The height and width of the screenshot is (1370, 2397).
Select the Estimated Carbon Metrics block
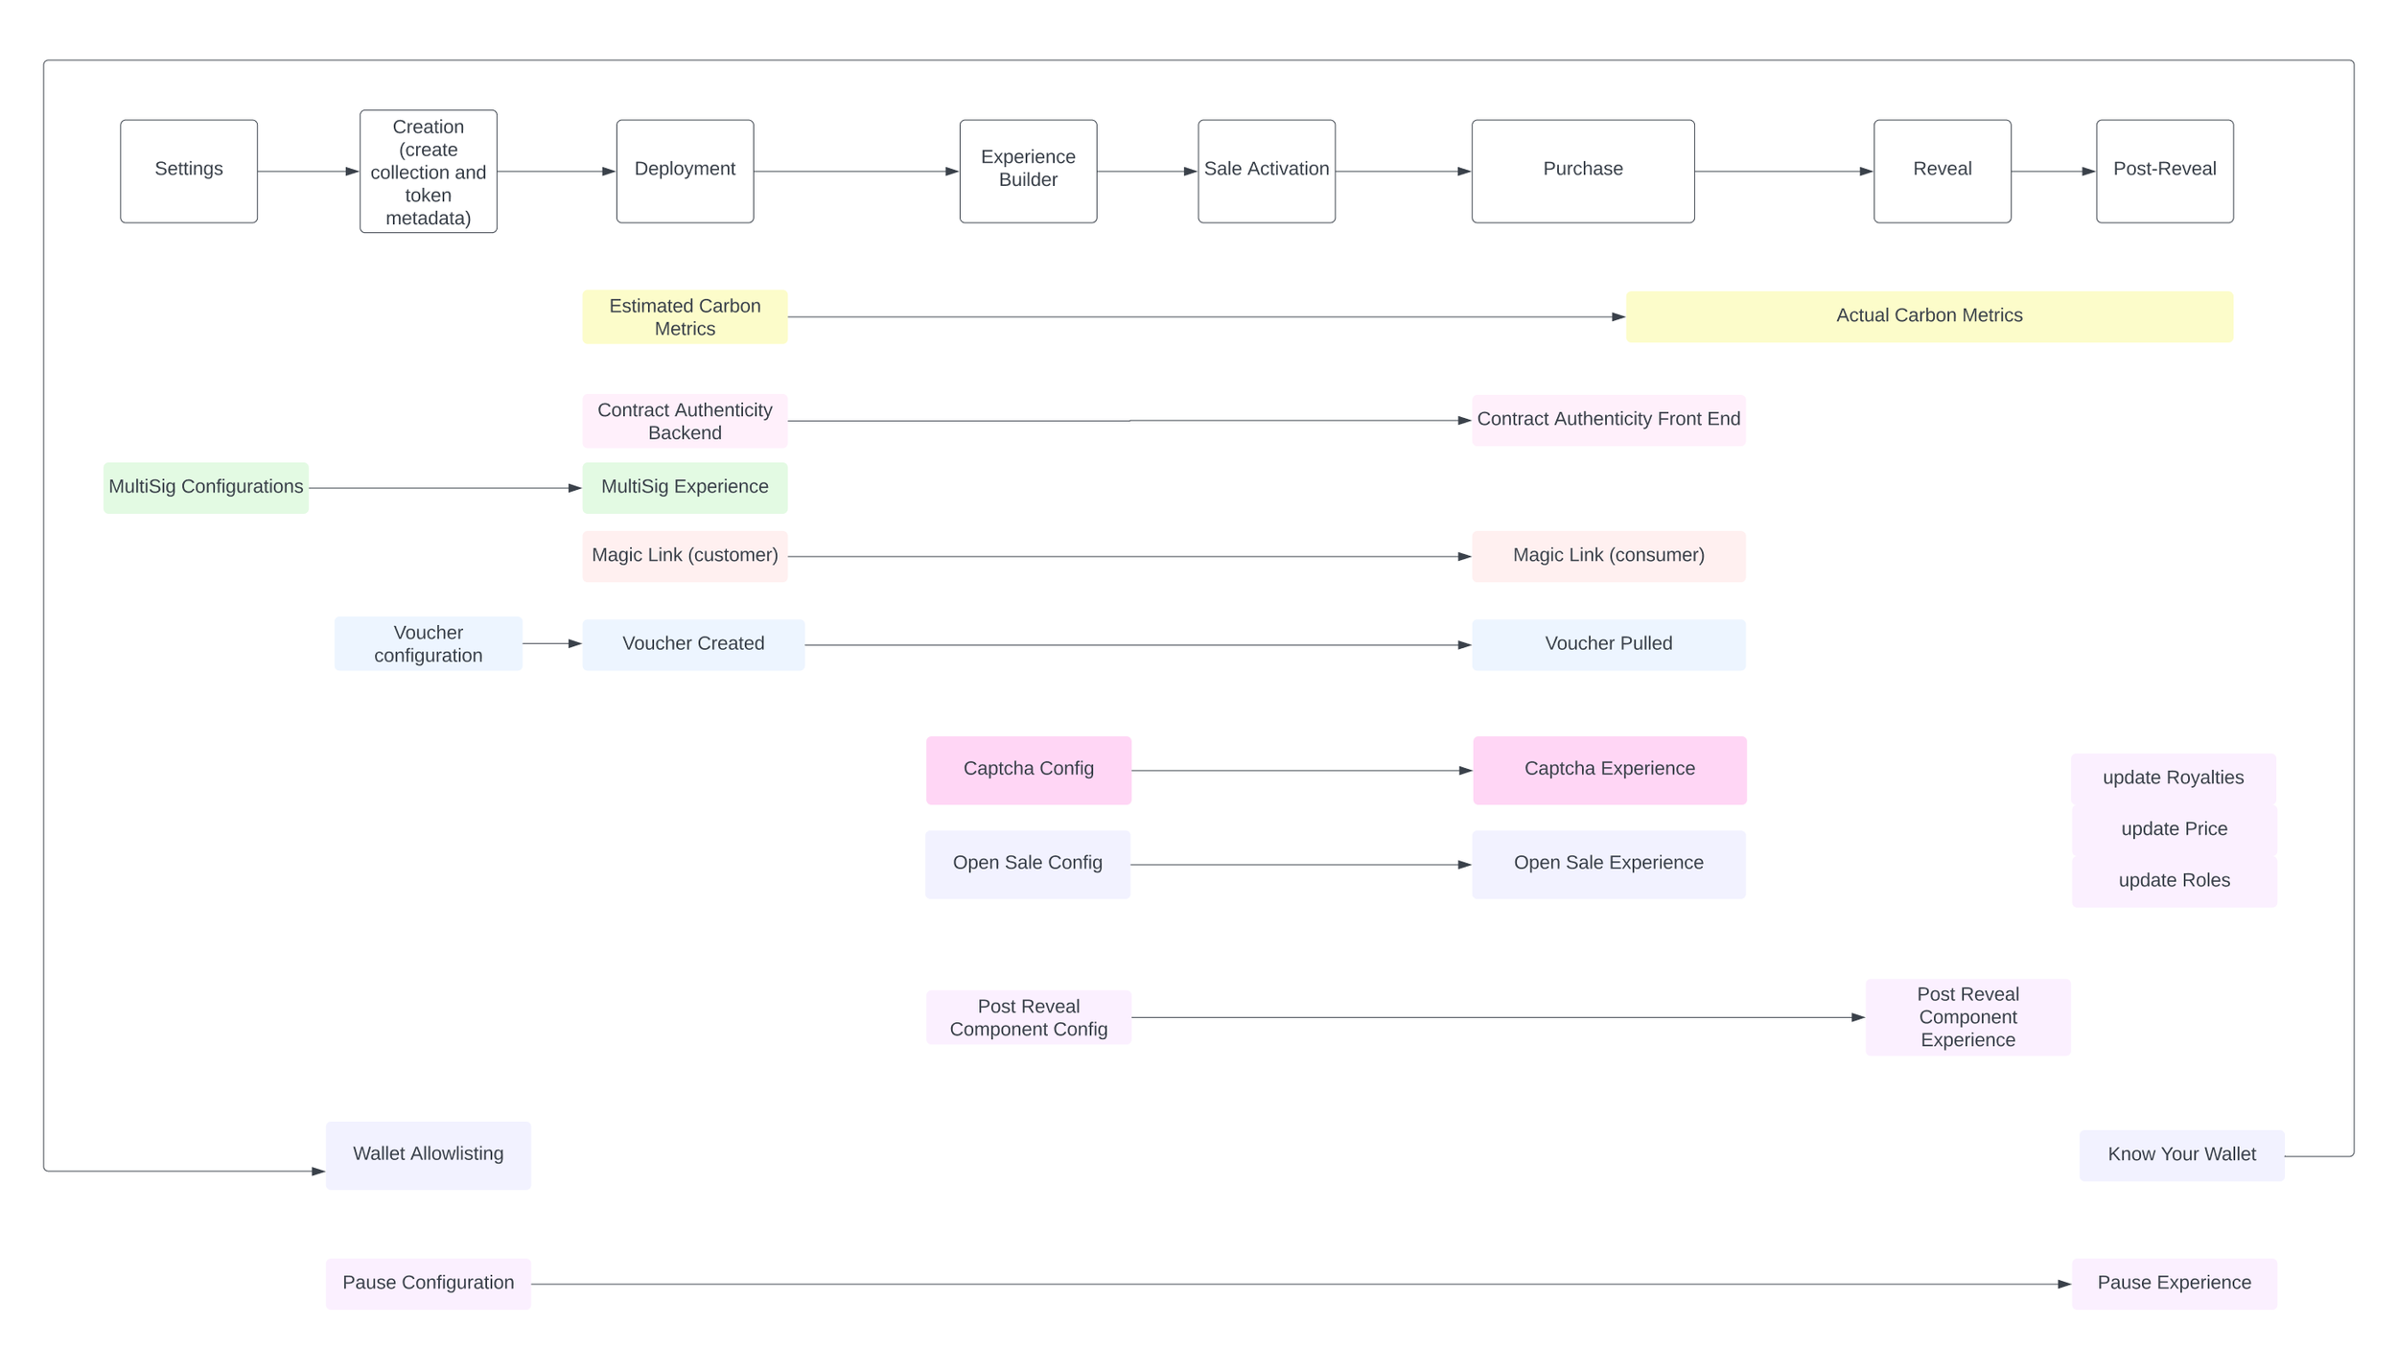tap(685, 316)
